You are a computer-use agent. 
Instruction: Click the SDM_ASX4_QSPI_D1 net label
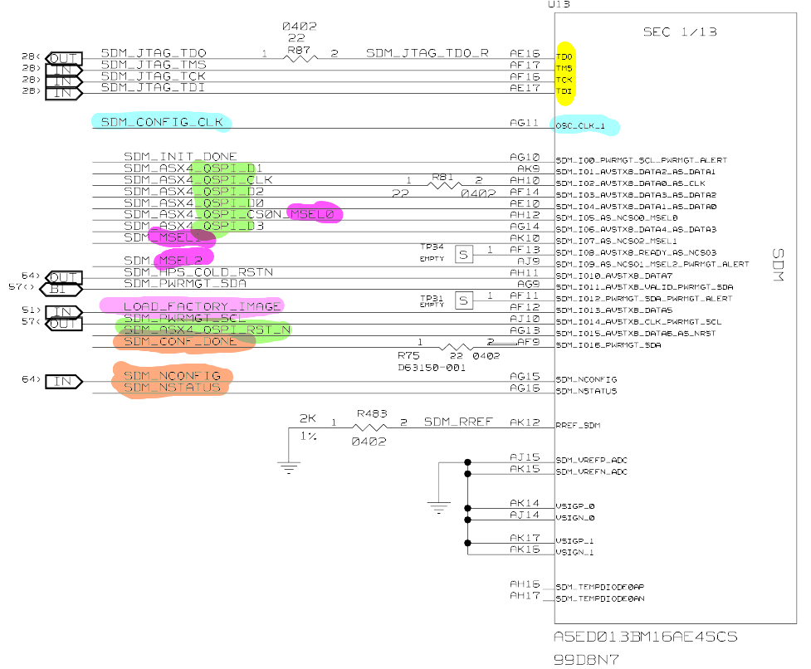(x=193, y=168)
